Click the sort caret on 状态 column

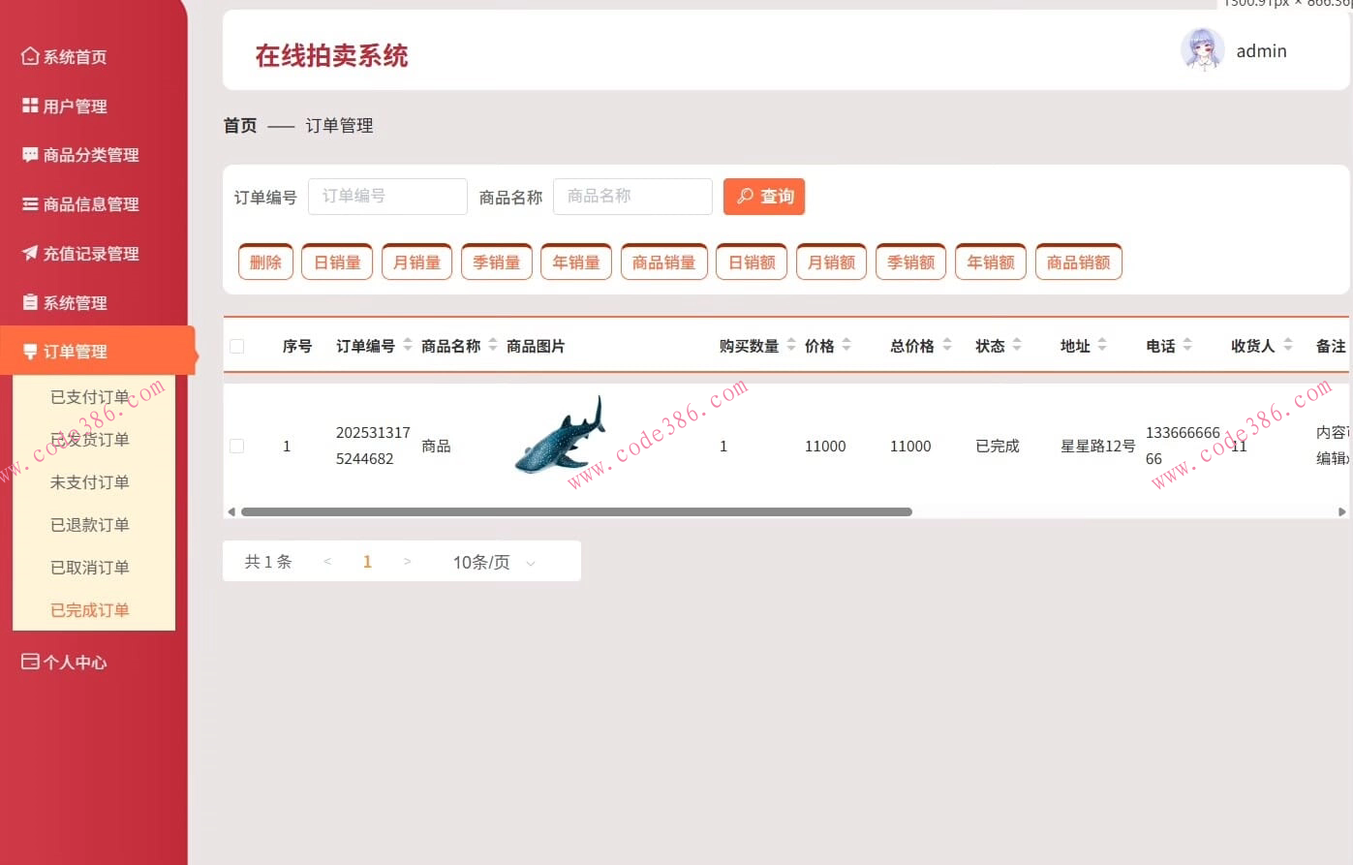tap(1017, 345)
